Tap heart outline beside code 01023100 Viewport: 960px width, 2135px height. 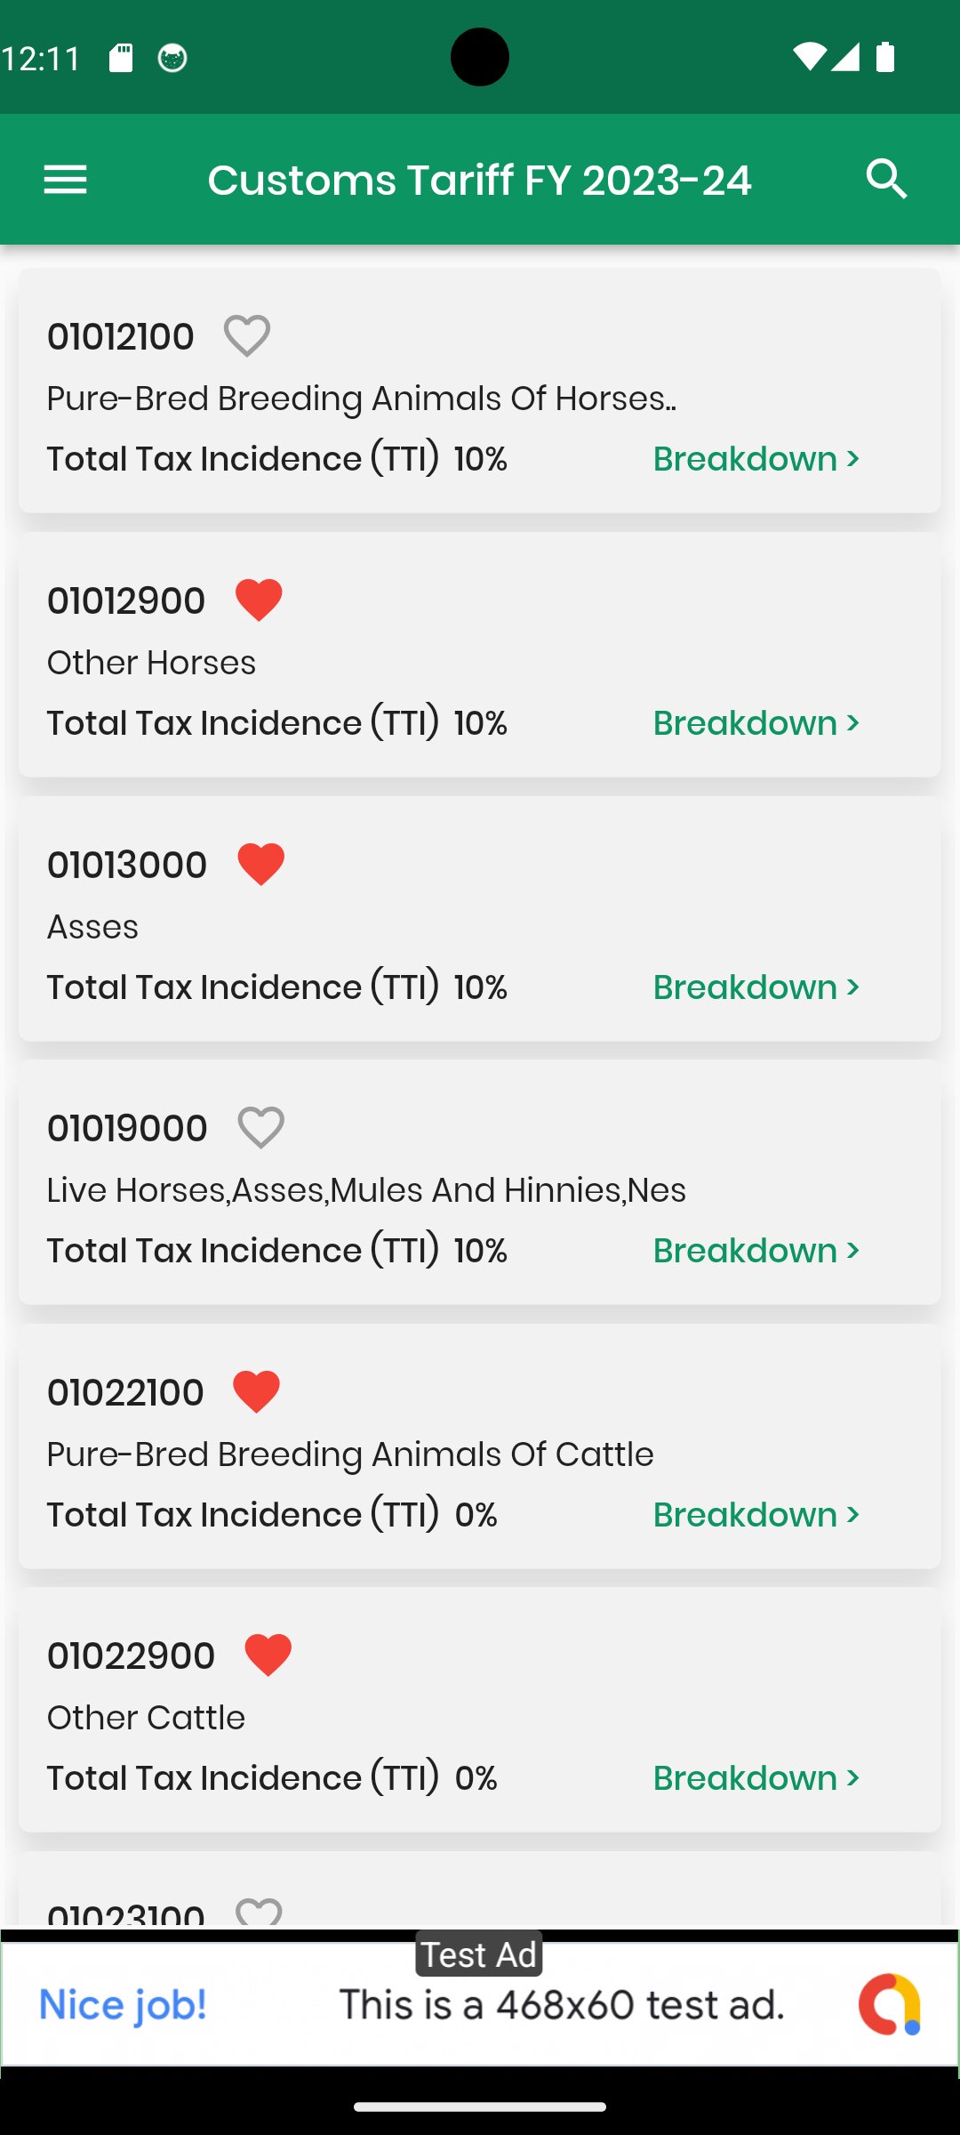point(259,1911)
